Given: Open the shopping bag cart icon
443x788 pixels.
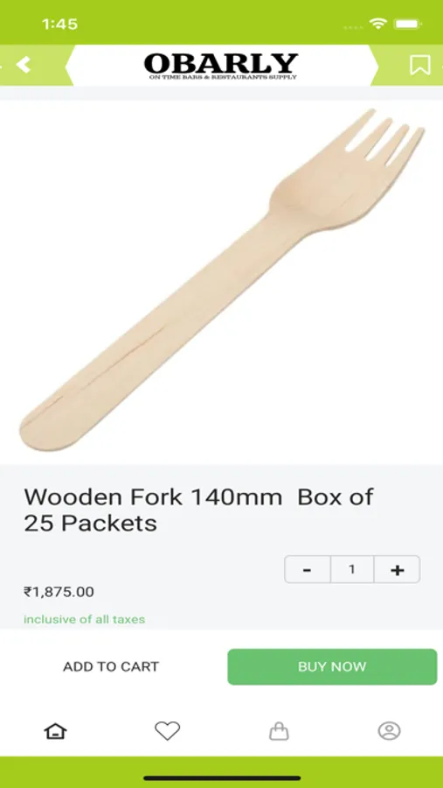Looking at the screenshot, I should tap(279, 731).
